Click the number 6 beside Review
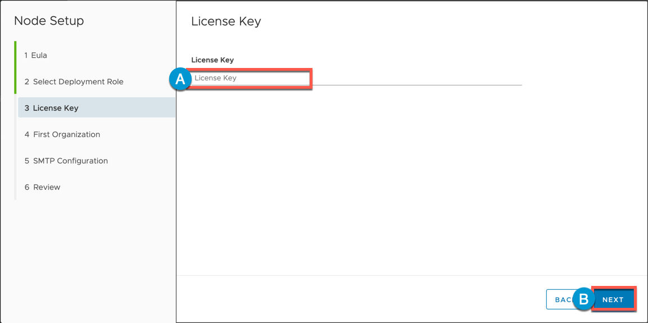 coord(26,188)
